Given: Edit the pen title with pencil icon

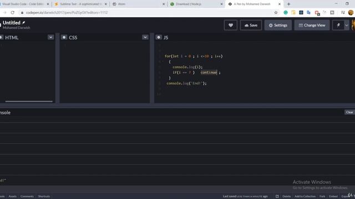Looking at the screenshot, I should coord(23,23).
